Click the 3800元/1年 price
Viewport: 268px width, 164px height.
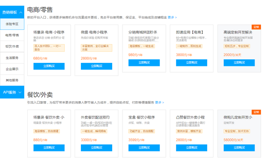pos(184,55)
